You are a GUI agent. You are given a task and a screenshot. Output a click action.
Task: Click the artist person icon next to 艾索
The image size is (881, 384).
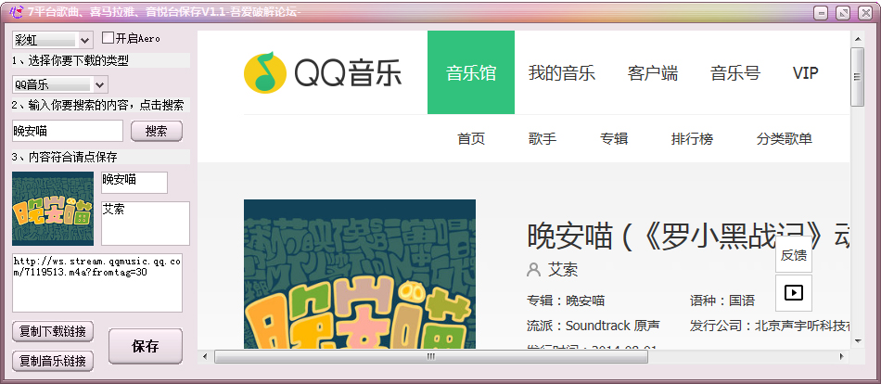(533, 270)
